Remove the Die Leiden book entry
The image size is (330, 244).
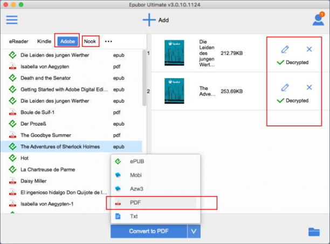tap(309, 49)
